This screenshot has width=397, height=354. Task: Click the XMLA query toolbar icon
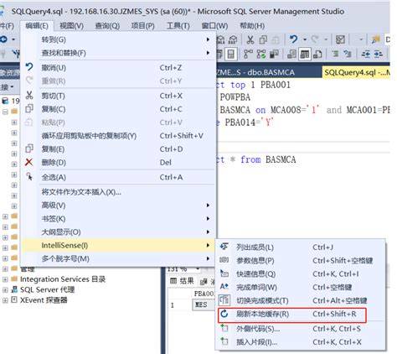coord(221,40)
